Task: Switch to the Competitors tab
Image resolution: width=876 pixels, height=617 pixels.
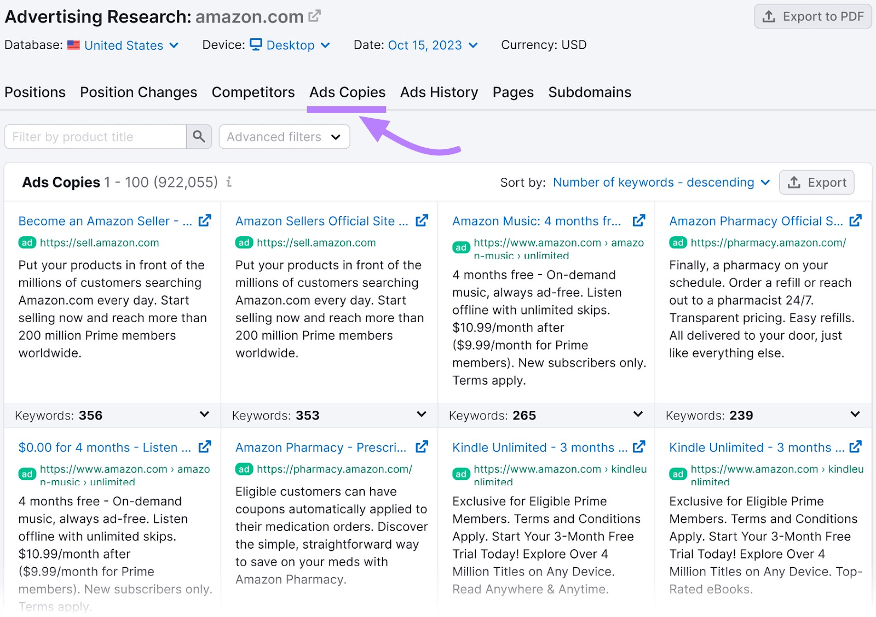Action: [x=253, y=92]
